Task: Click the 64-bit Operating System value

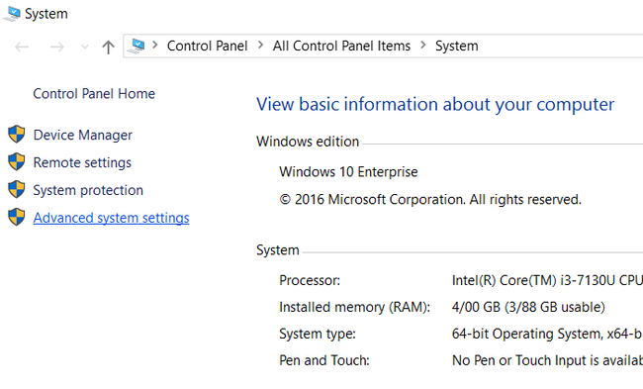Action: 547,334
